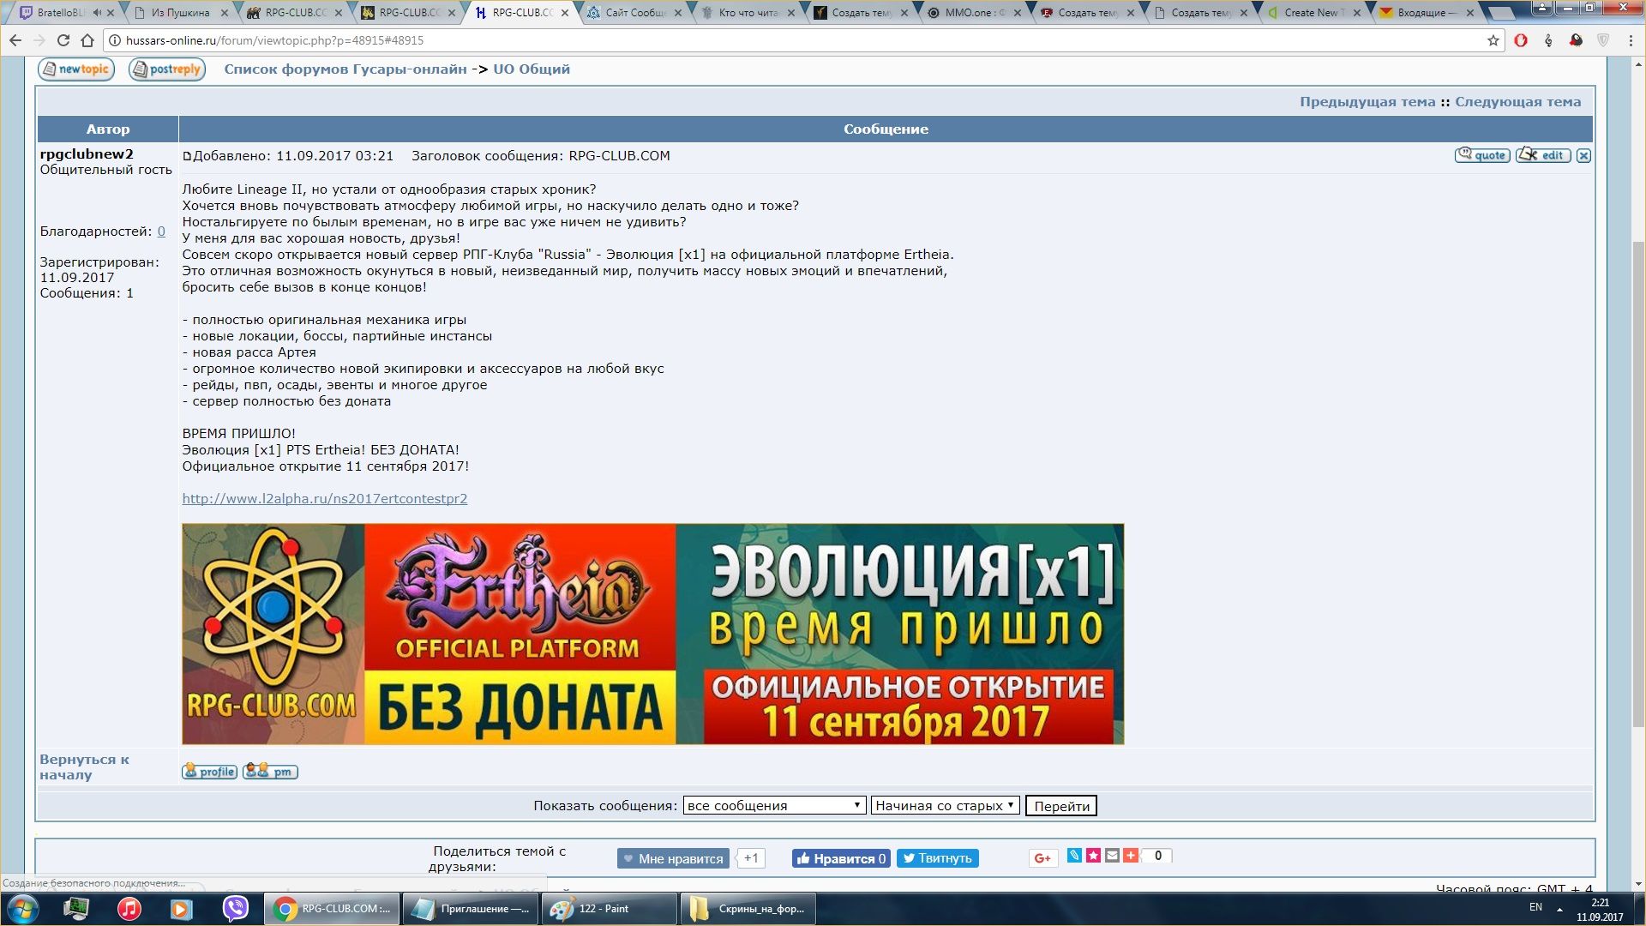Click the '+1' counter button
Image resolution: width=1646 pixels, height=926 pixels.
coord(751,858)
